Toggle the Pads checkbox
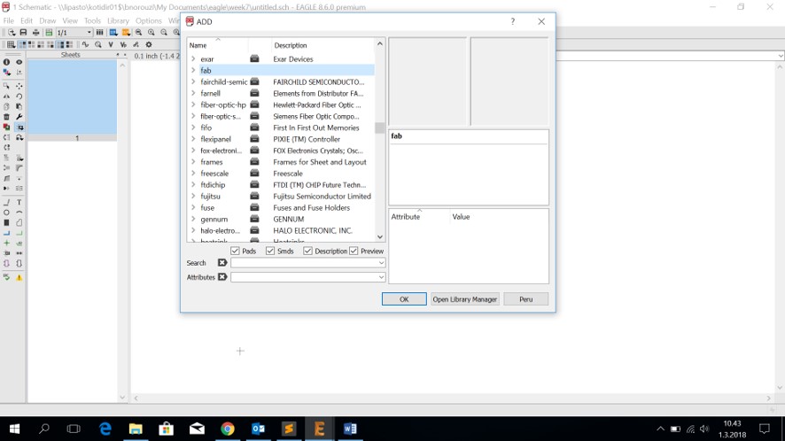The width and height of the screenshot is (785, 441). [x=235, y=251]
